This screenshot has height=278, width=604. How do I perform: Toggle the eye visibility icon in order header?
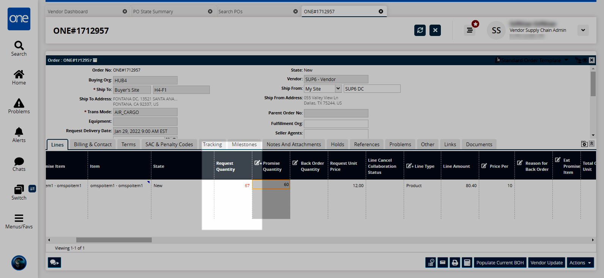(585, 60)
